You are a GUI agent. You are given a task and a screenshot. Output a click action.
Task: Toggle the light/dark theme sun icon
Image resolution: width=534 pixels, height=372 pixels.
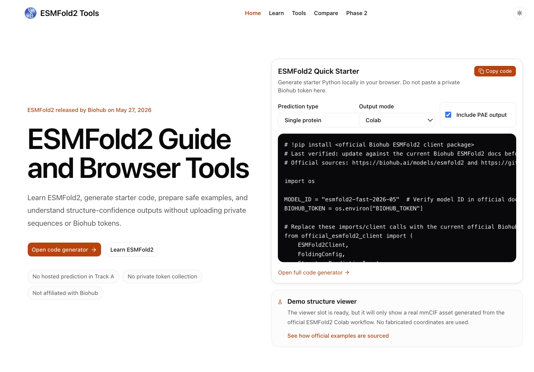pos(520,13)
